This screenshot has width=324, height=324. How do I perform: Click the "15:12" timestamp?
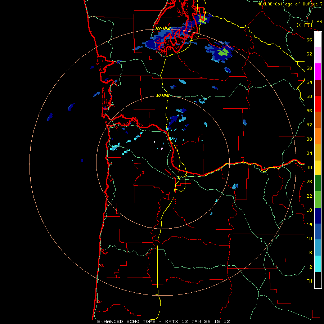(x=221, y=321)
